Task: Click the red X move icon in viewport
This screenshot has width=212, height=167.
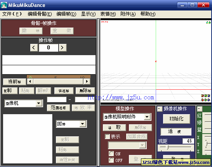Action: (202, 100)
